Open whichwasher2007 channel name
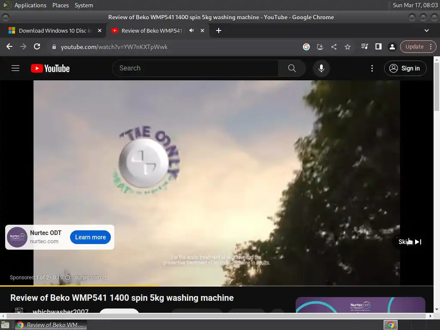 tap(60, 311)
